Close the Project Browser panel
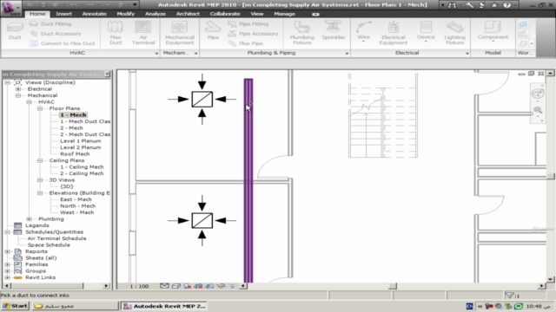Viewport: 556px width, 312px height. (x=107, y=74)
